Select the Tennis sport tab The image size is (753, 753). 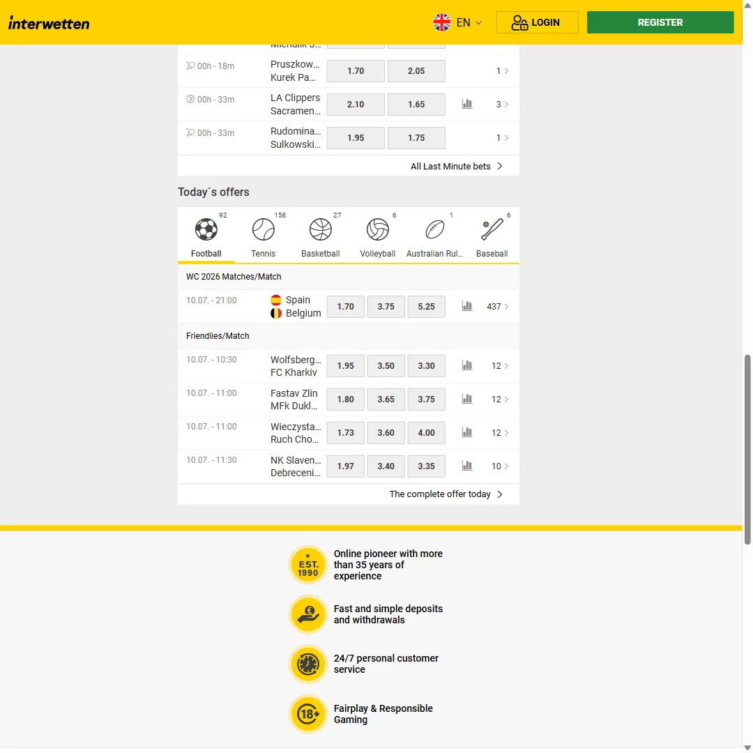pos(263,236)
